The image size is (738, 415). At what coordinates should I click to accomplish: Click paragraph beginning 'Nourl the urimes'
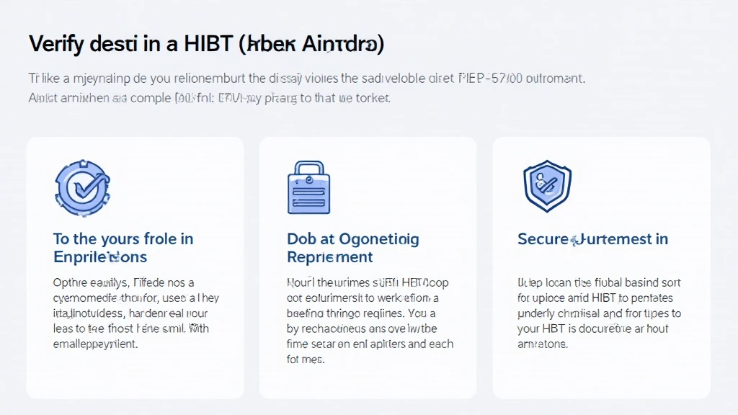370,321
